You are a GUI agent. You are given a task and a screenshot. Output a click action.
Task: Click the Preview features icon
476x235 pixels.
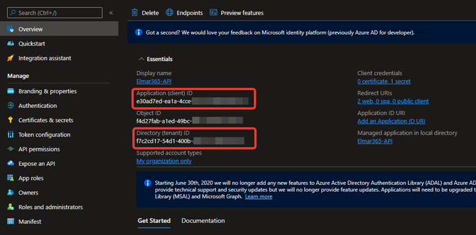pos(213,12)
